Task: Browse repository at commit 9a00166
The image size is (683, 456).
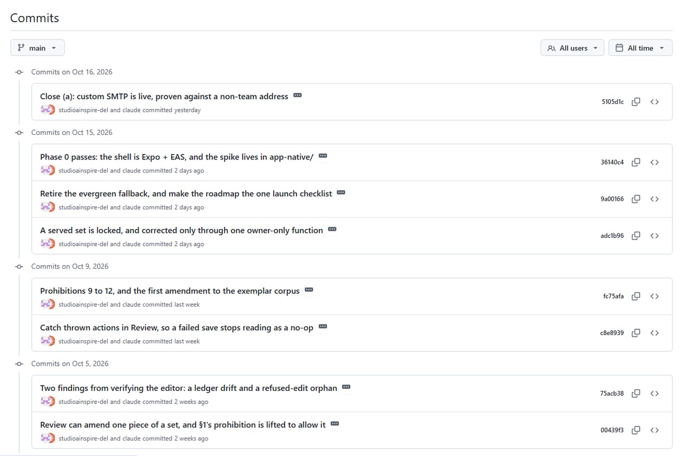Action: coord(655,199)
